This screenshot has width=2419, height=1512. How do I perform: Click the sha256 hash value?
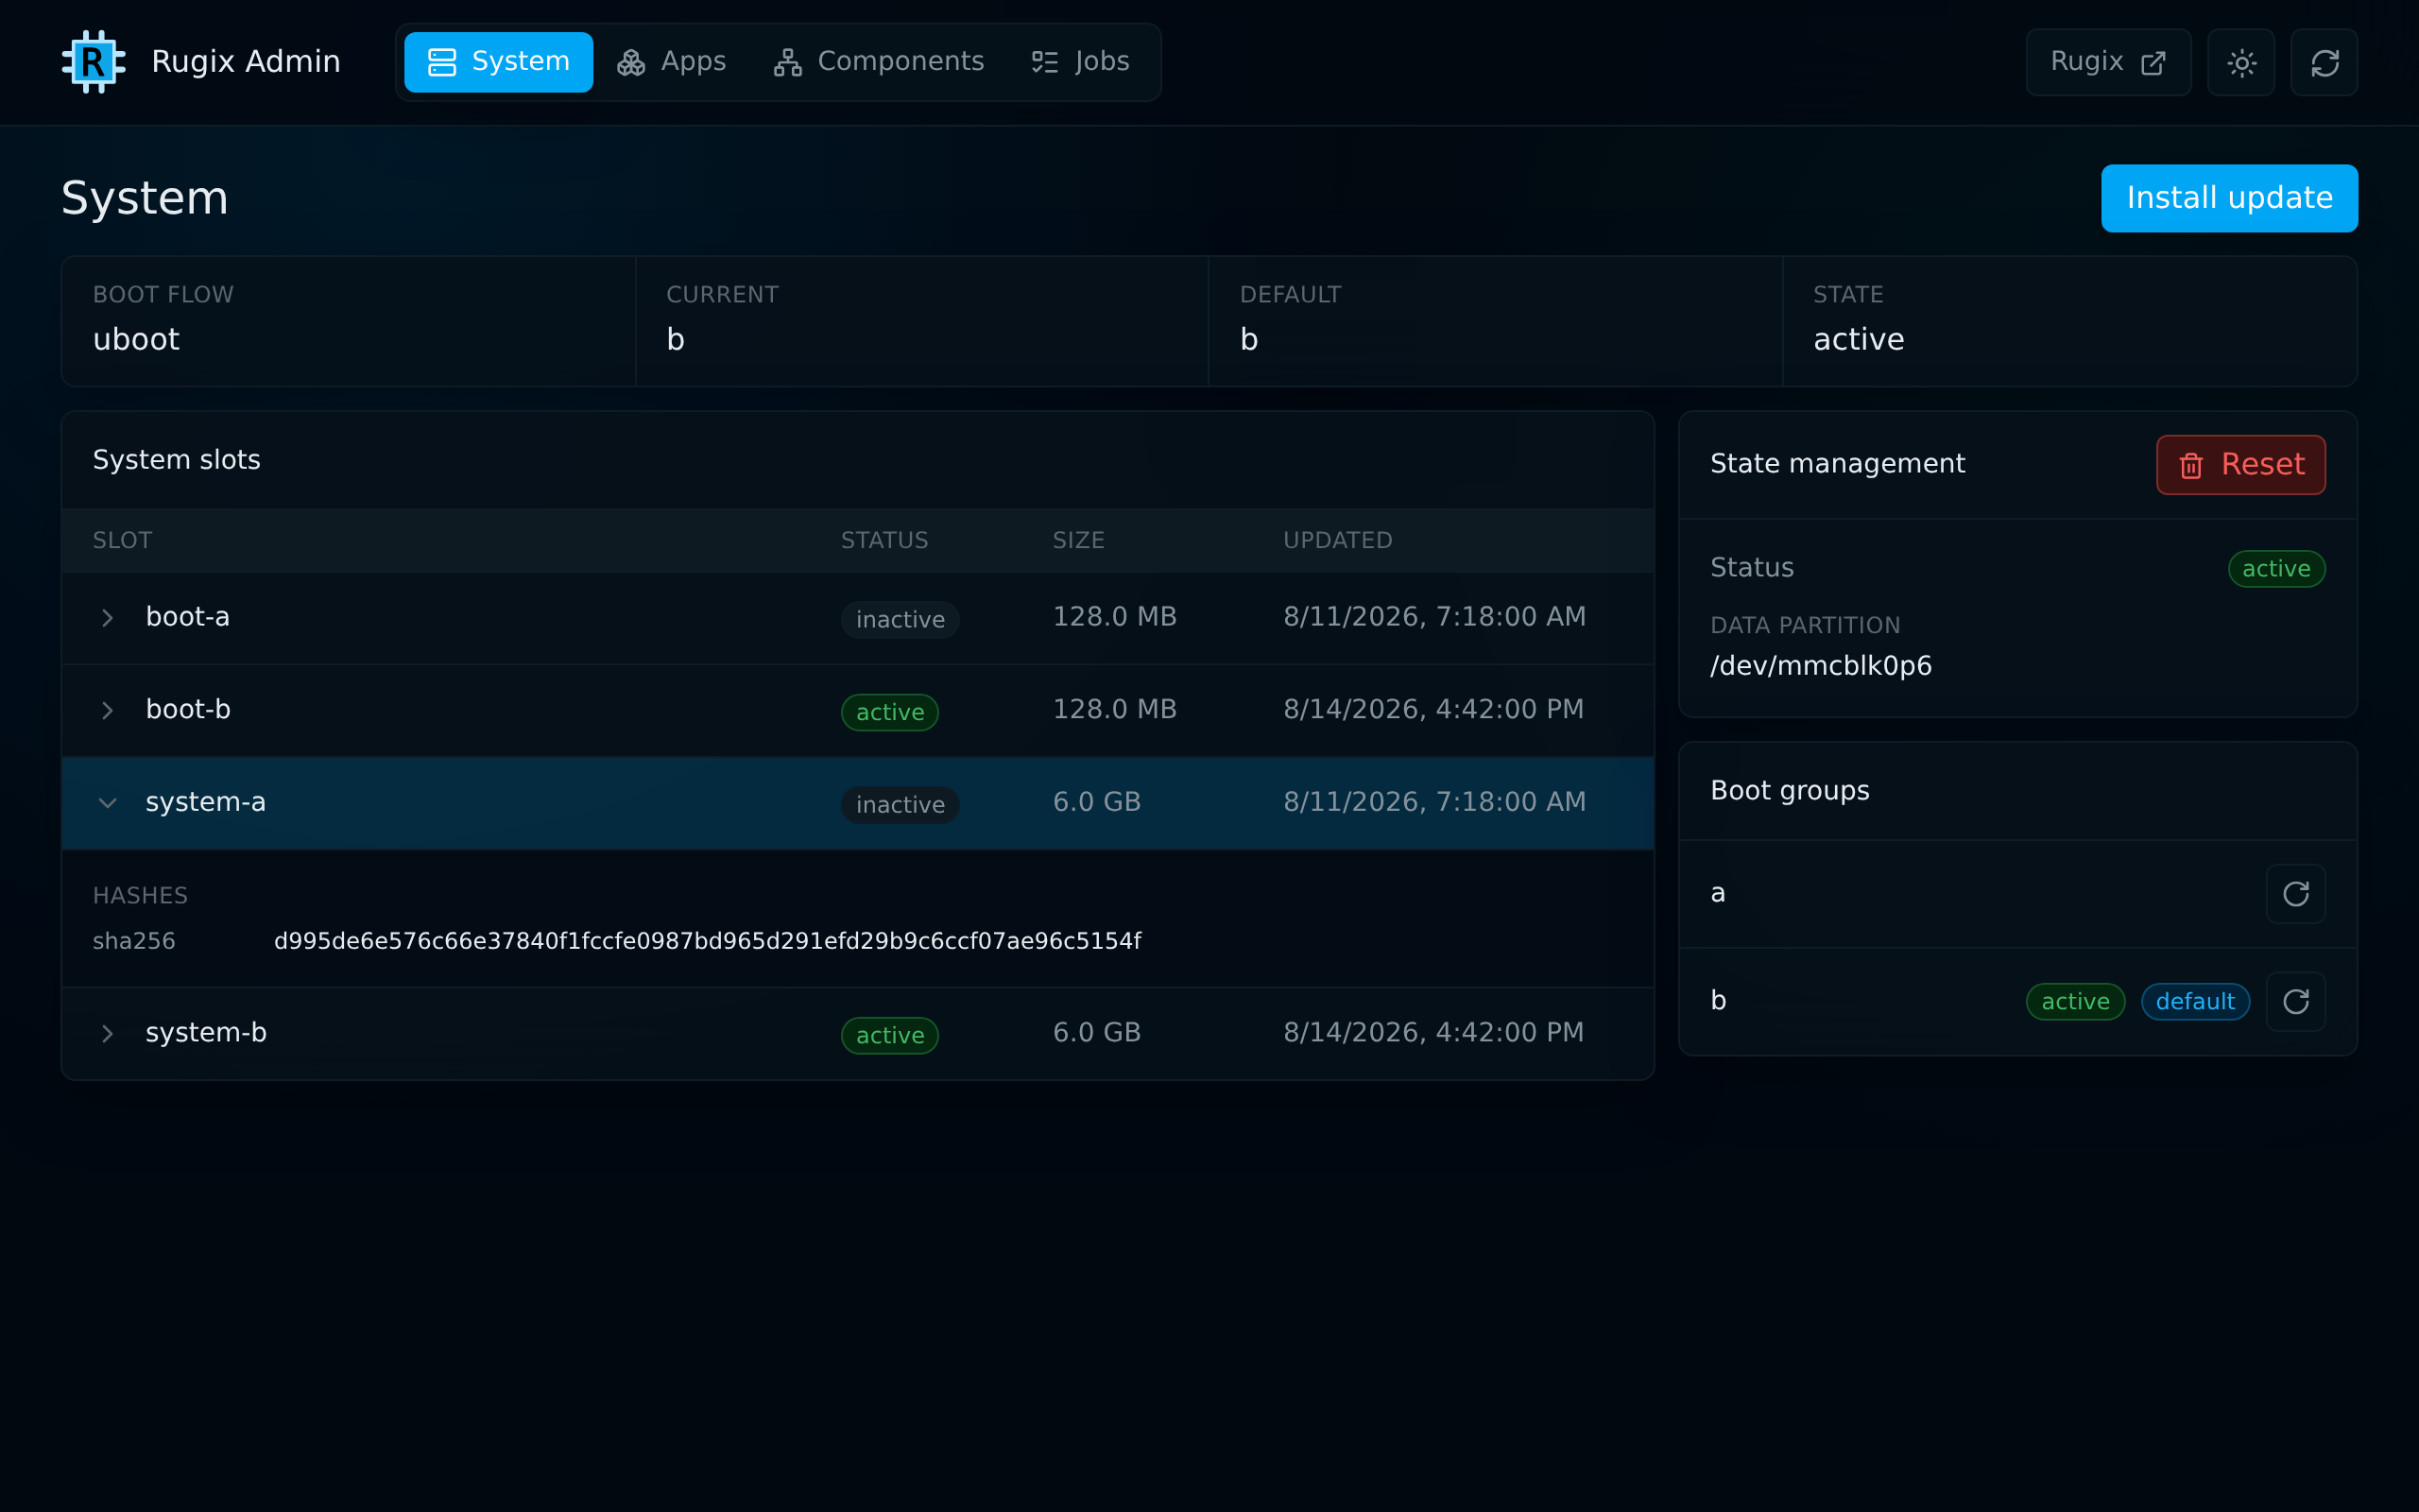click(708, 941)
